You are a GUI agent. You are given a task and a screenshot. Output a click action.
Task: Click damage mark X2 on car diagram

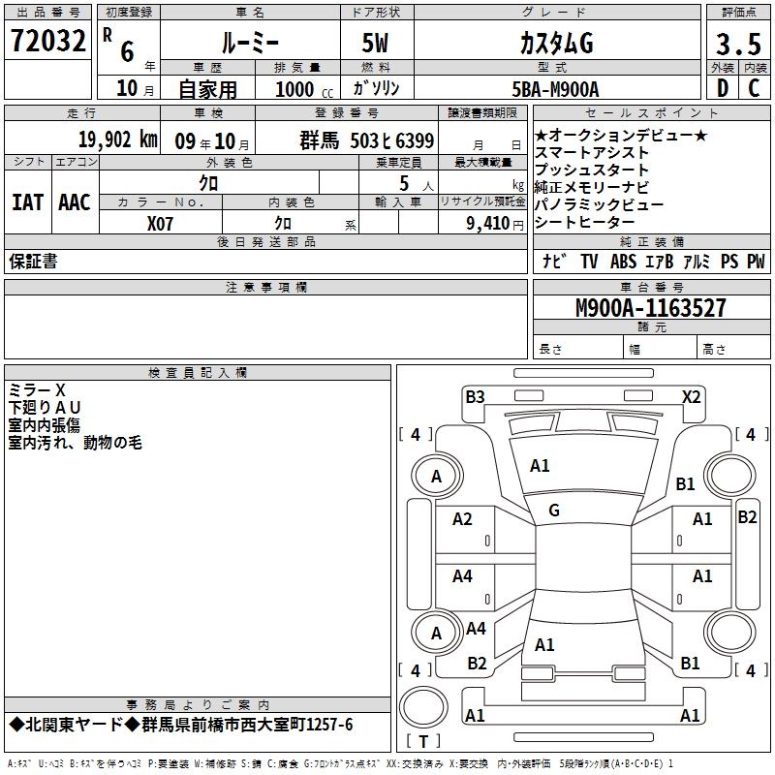tap(691, 397)
